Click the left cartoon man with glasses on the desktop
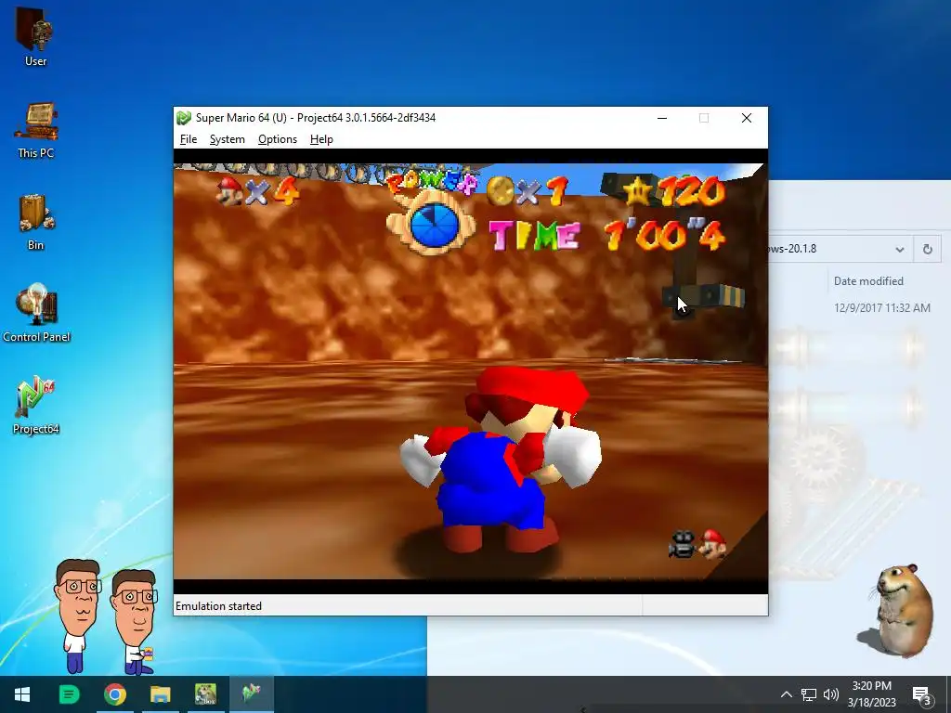This screenshot has height=713, width=951. 76,615
